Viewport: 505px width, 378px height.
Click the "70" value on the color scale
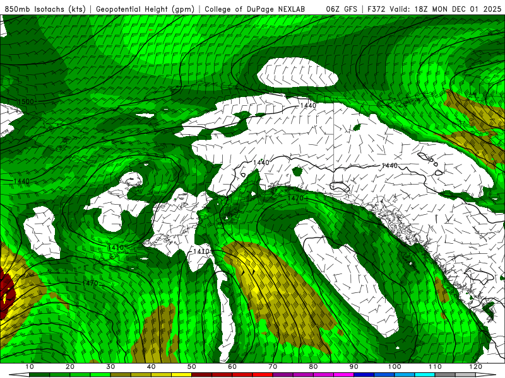point(273,367)
